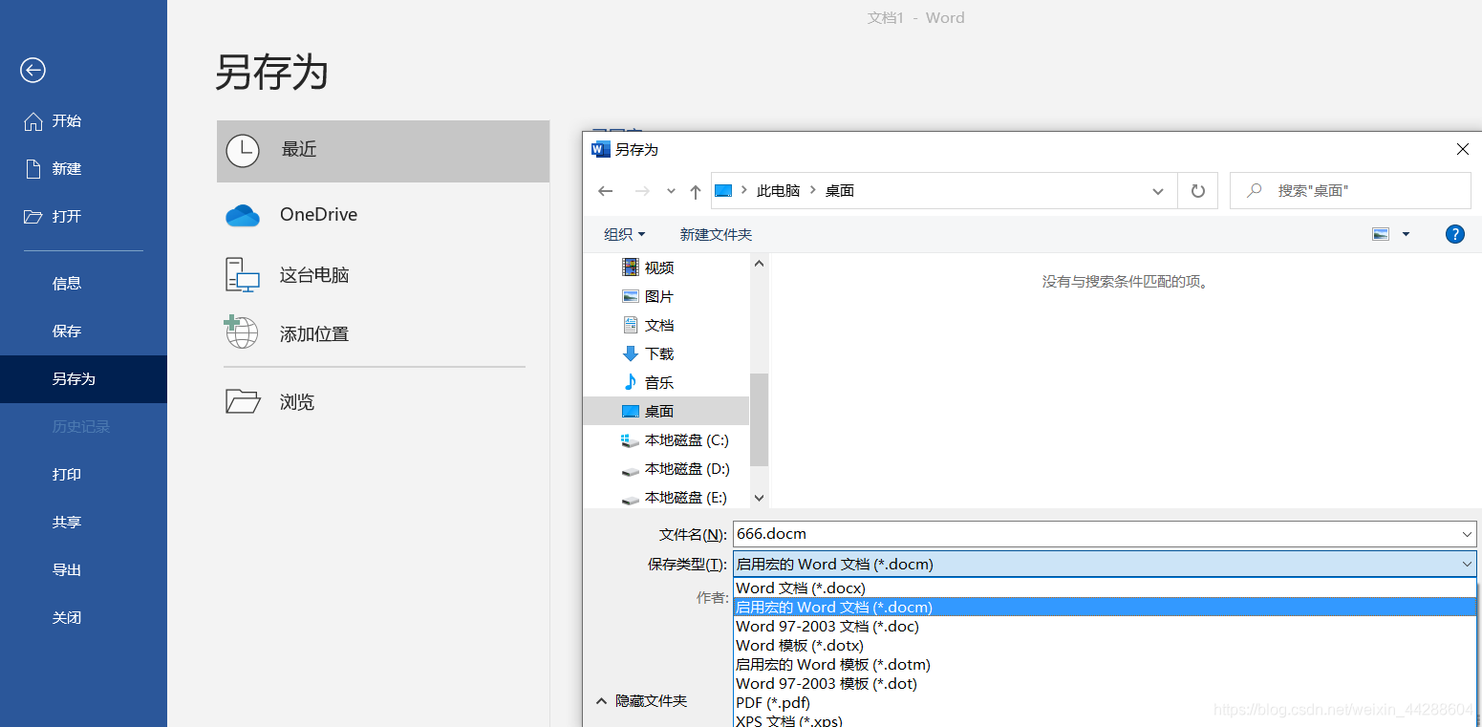Viewport: 1482px width, 727px height.
Task: Select 另存为 in backstage menu
Action: pos(83,379)
